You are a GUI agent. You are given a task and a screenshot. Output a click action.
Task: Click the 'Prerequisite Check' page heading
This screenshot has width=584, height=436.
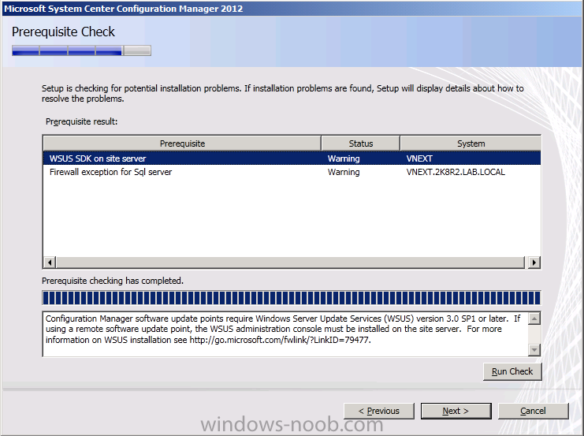63,32
